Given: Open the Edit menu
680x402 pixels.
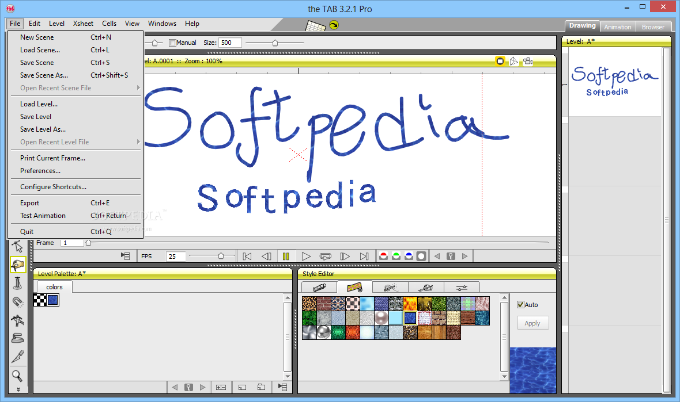Looking at the screenshot, I should click(34, 24).
